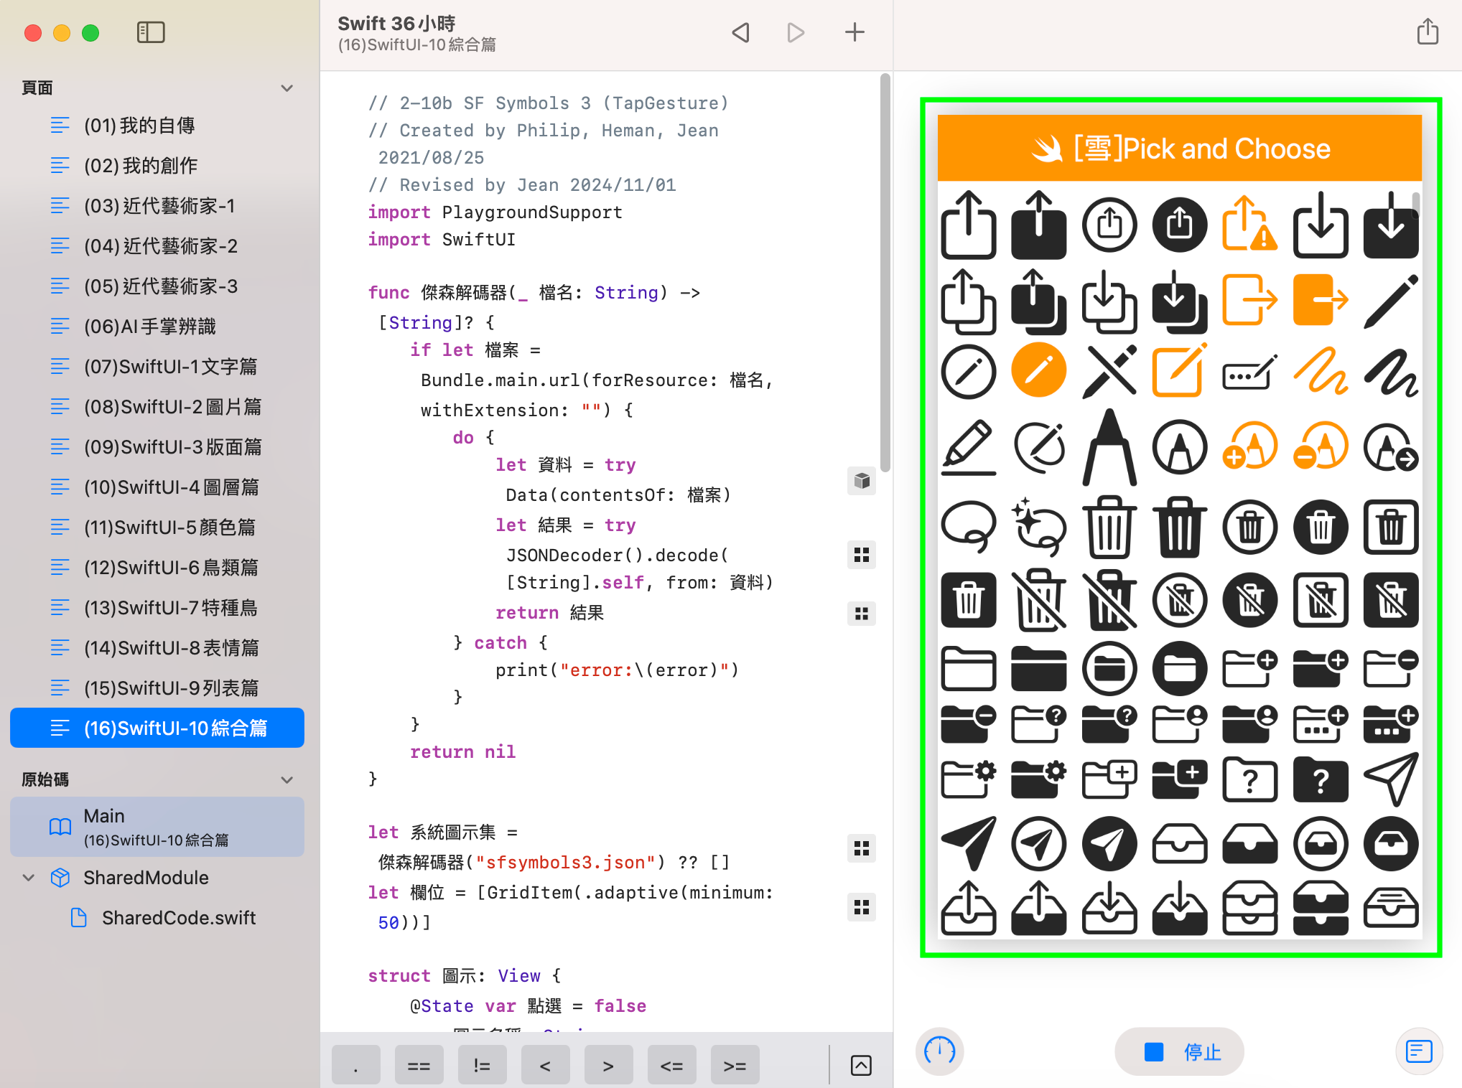1462x1088 pixels.
Task: Collapse the SharedModule tree arrow
Action: 29,878
